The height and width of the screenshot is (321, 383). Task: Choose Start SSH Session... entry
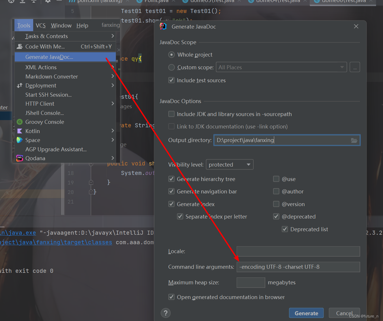click(65, 95)
